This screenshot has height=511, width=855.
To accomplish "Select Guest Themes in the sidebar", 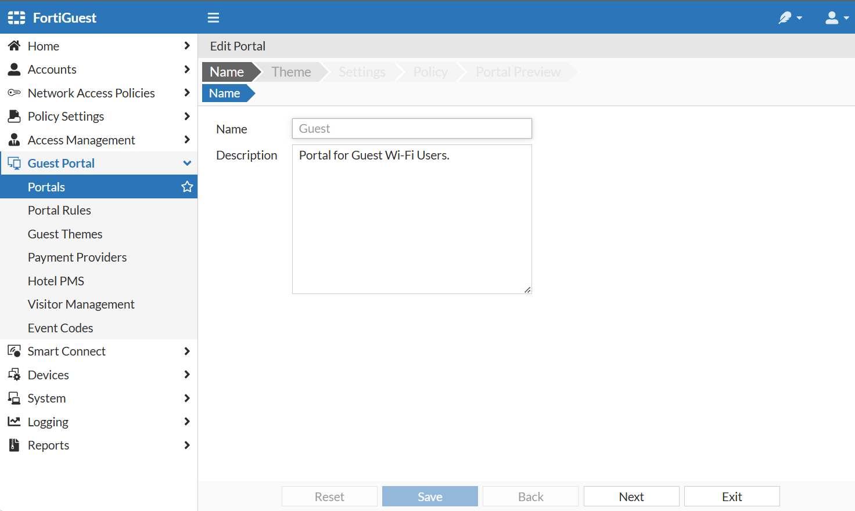I will click(65, 234).
